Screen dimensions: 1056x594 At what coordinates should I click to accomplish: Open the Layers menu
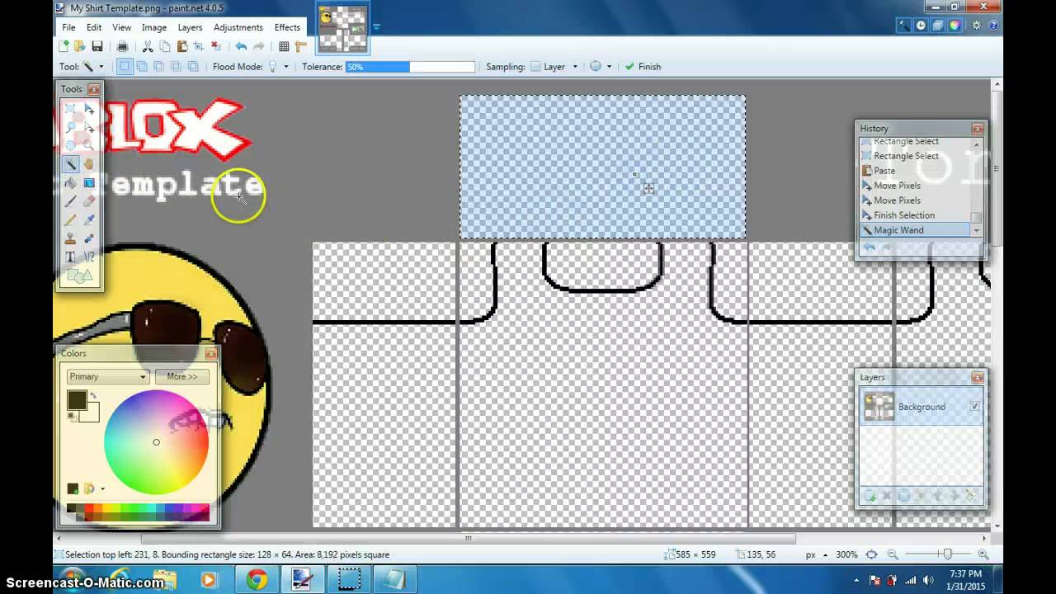(x=190, y=27)
